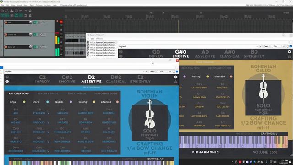293x165 pixels.
Task: Adjust the volume knob on Cello V4 track
Action: coord(31,47)
